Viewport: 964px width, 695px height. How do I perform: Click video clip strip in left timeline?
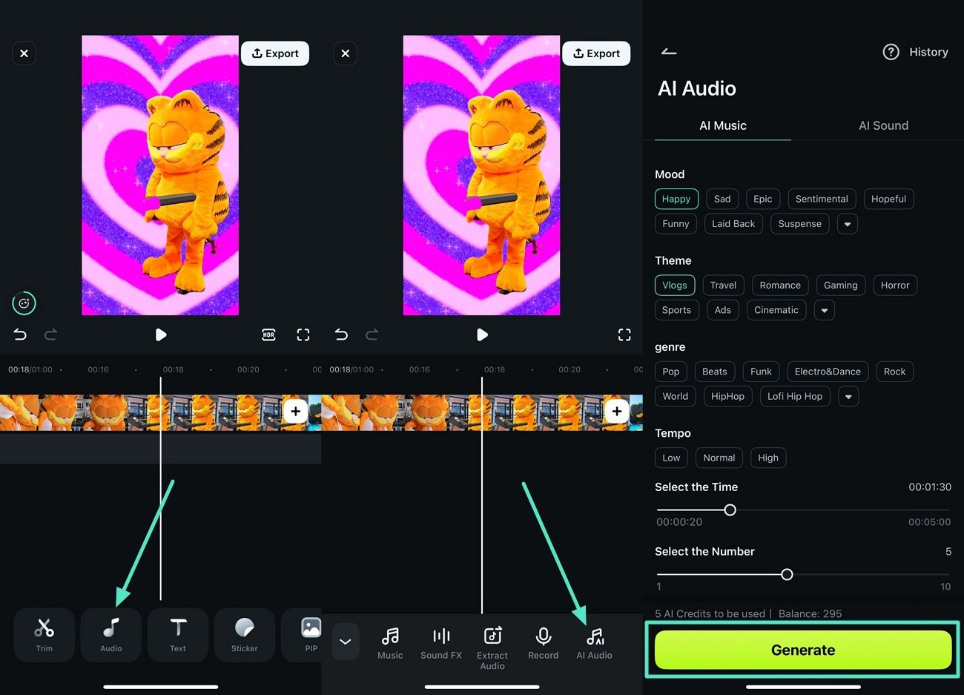coord(160,412)
